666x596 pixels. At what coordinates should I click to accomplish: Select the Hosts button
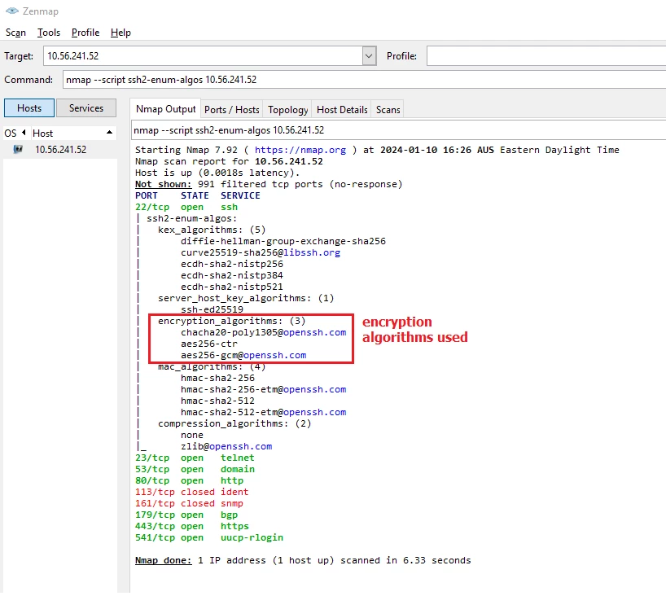(29, 108)
